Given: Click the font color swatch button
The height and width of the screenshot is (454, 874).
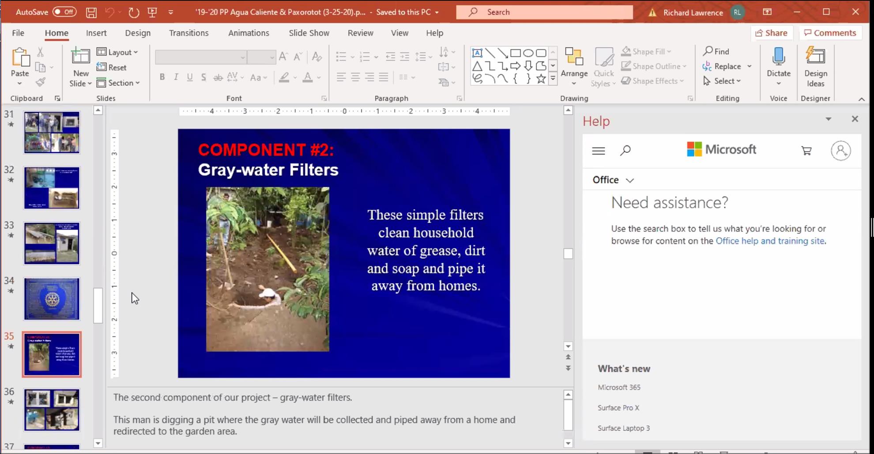Looking at the screenshot, I should (x=308, y=78).
